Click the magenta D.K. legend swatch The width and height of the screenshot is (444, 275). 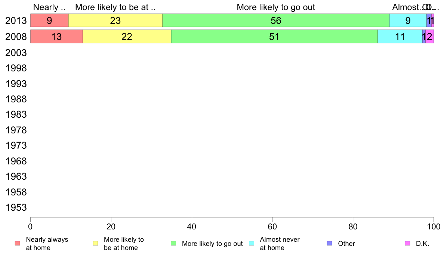tap(407, 243)
